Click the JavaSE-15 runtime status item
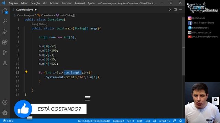 point(164,121)
